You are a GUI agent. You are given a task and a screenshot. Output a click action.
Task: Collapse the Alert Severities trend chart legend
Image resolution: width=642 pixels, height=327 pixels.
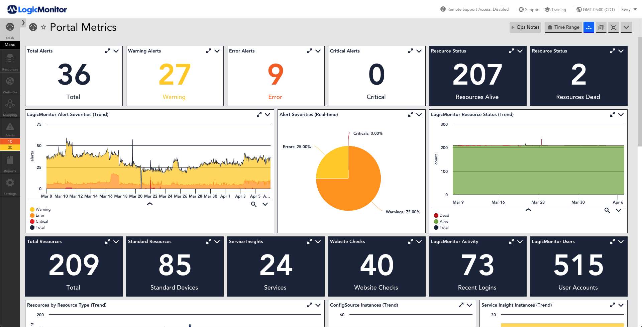pos(150,203)
